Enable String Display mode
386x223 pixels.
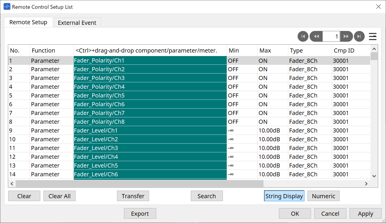click(x=284, y=196)
